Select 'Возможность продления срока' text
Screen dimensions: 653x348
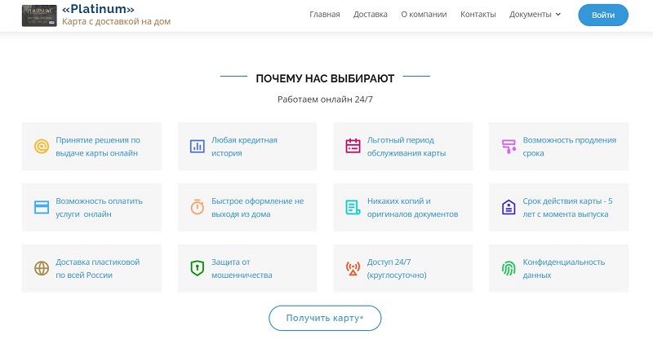569,147
